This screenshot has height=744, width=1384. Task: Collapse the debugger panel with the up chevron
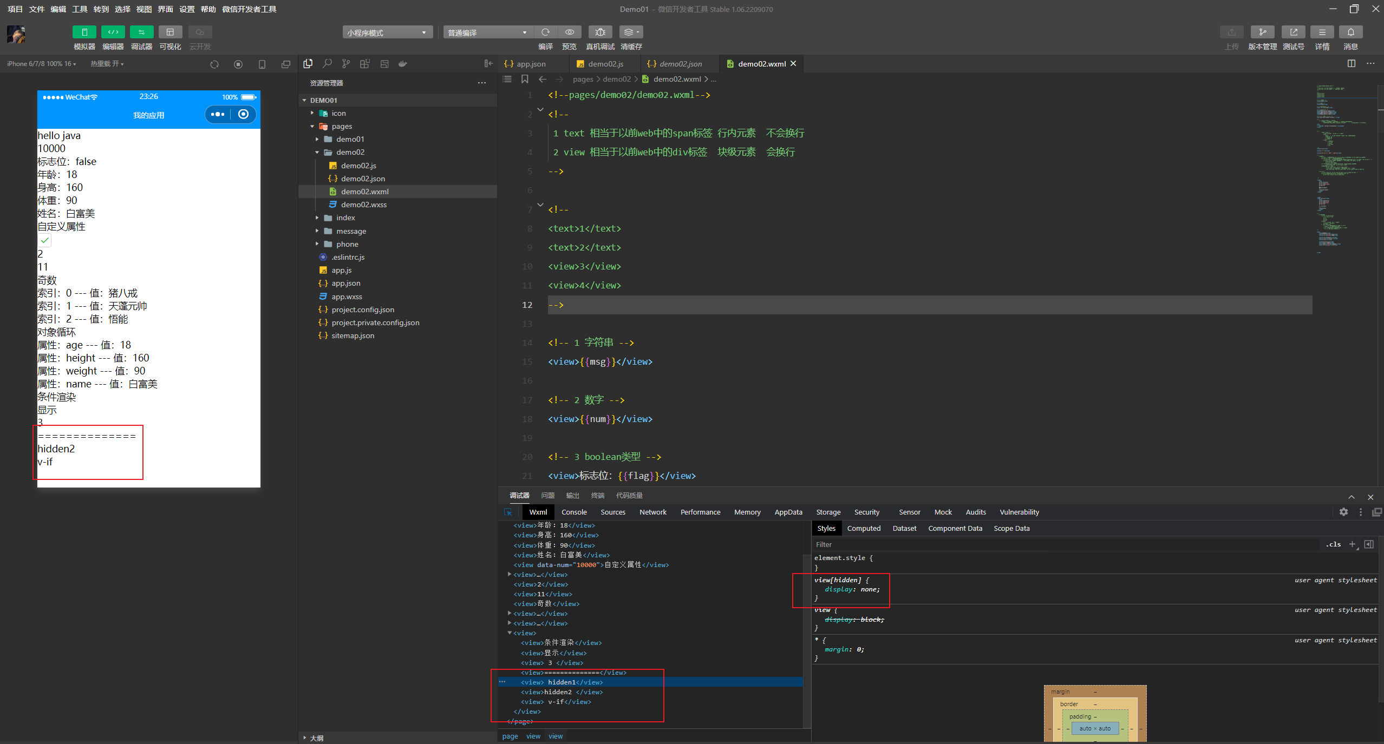click(x=1352, y=497)
